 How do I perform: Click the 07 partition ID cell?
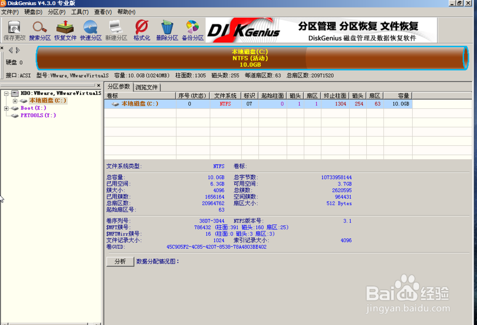tap(249, 104)
